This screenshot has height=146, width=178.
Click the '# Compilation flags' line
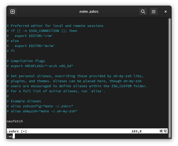coord(26,61)
